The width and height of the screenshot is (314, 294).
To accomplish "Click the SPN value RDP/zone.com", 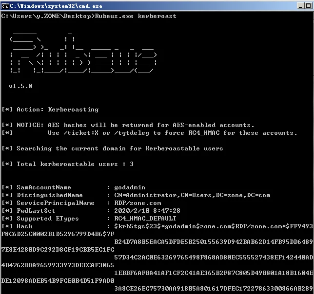I will 137,203.
